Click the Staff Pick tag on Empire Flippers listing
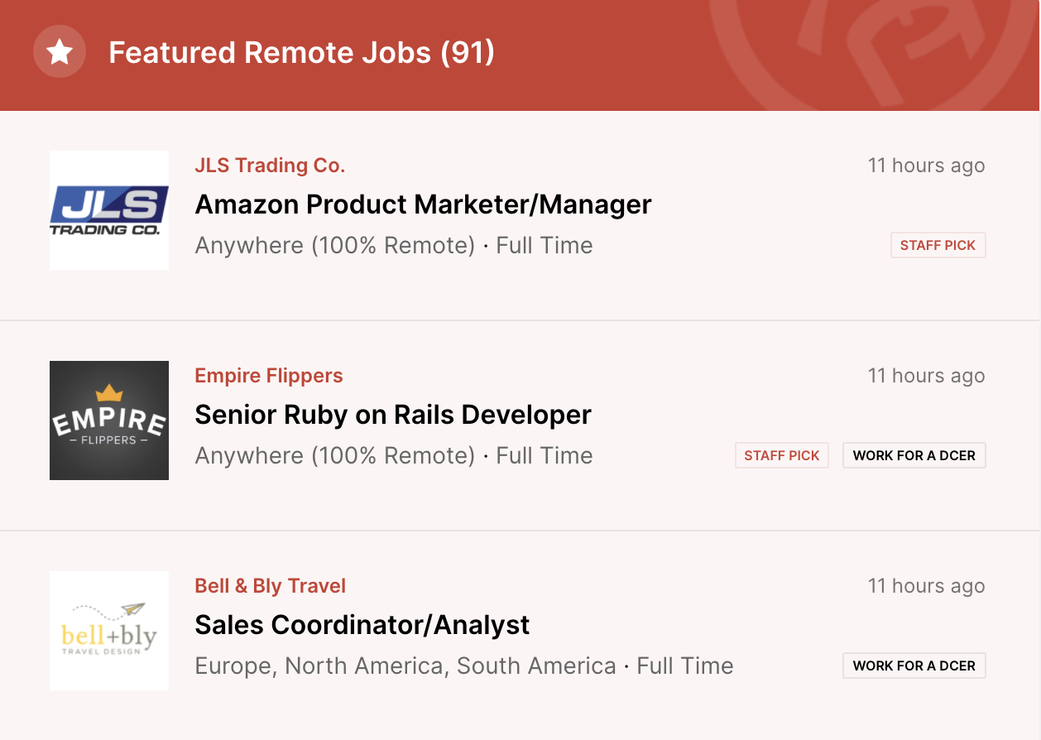 (782, 455)
